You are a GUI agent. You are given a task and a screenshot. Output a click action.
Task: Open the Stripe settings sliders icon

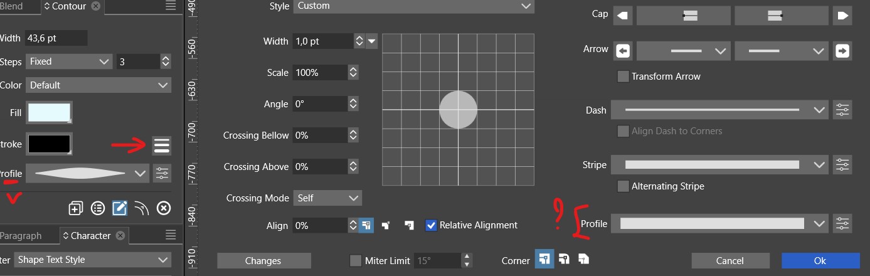(842, 165)
